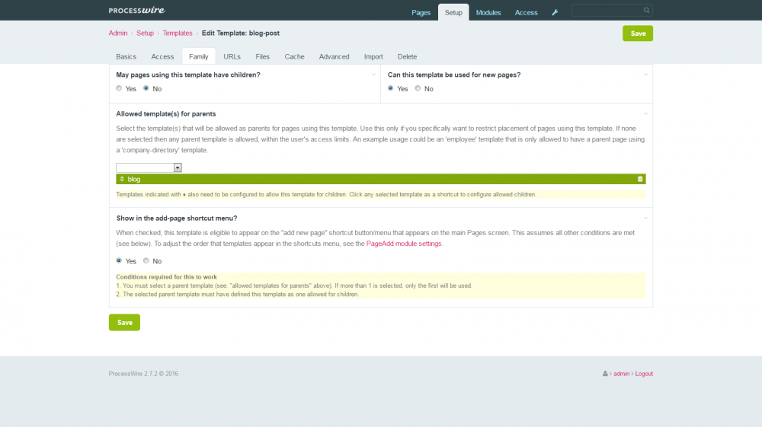Switch to the Basics tab

point(126,57)
